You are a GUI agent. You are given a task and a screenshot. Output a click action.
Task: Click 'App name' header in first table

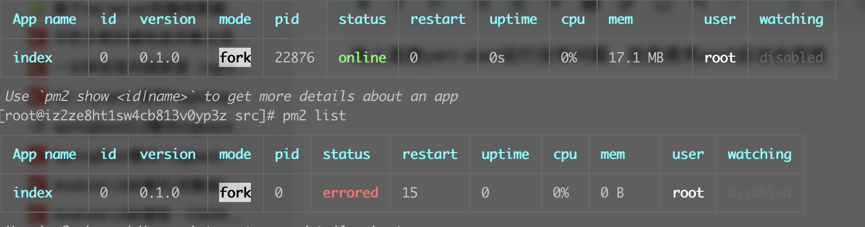(44, 19)
